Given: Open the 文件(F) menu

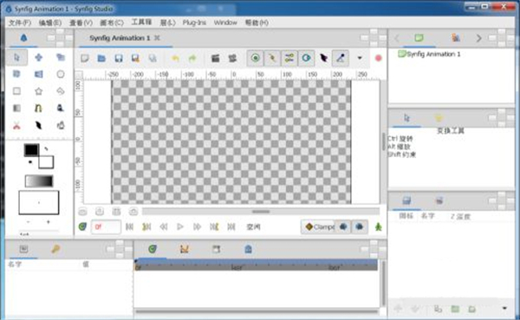Looking at the screenshot, I should pos(20,23).
